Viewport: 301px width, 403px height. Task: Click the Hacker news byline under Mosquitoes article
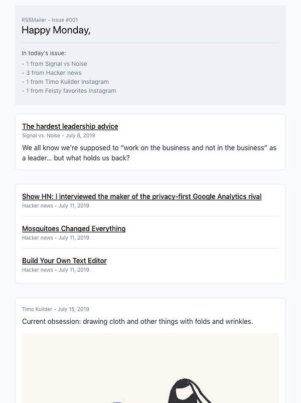click(x=55, y=238)
